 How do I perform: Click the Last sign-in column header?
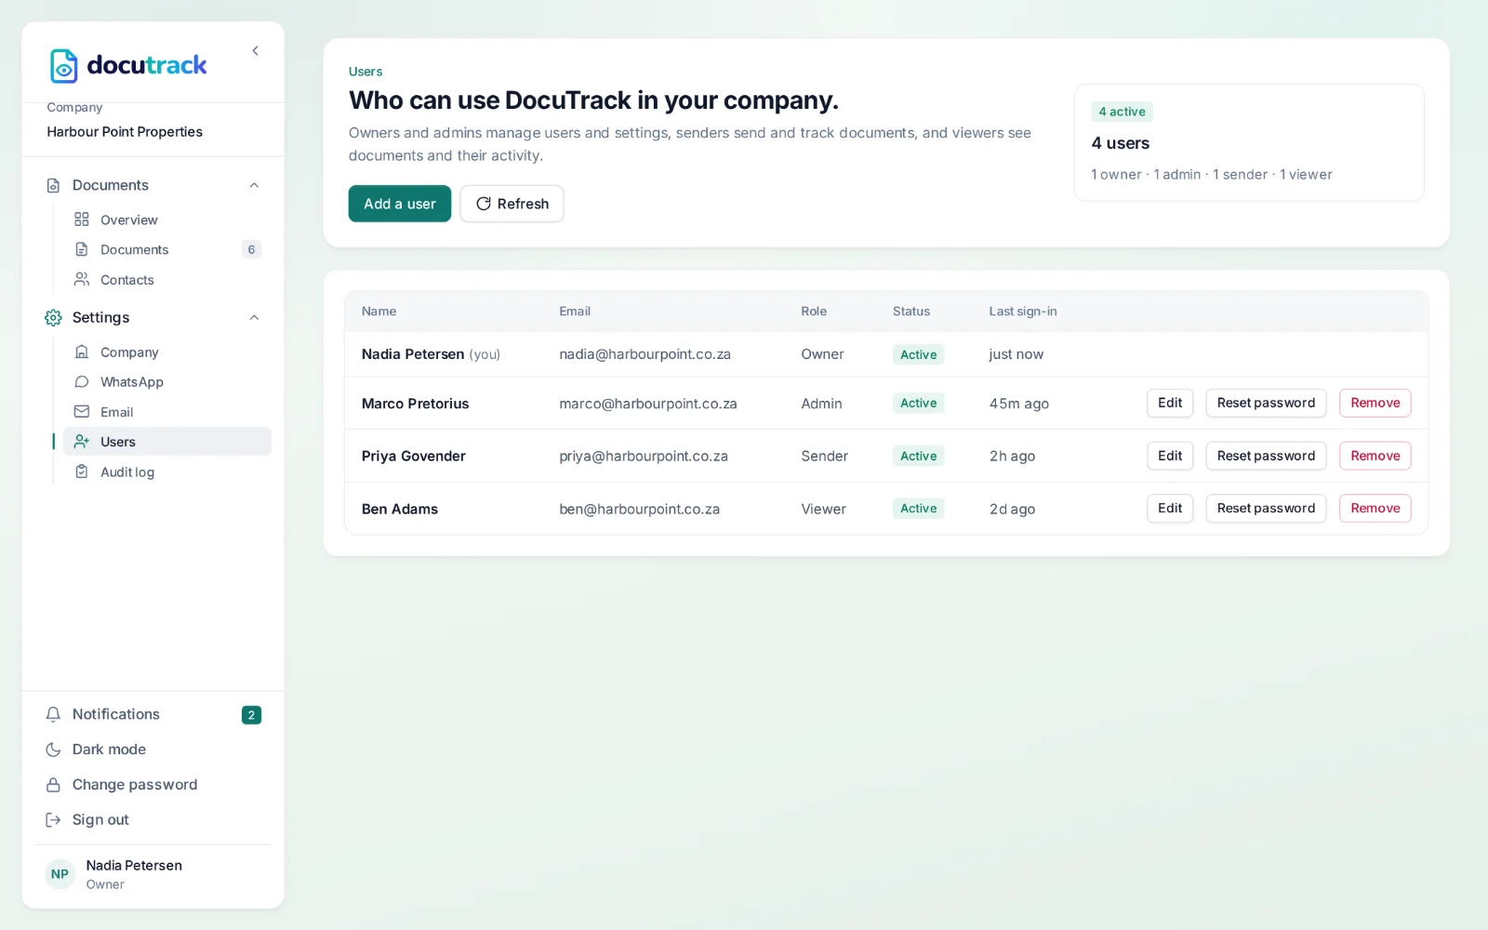[x=1022, y=312]
